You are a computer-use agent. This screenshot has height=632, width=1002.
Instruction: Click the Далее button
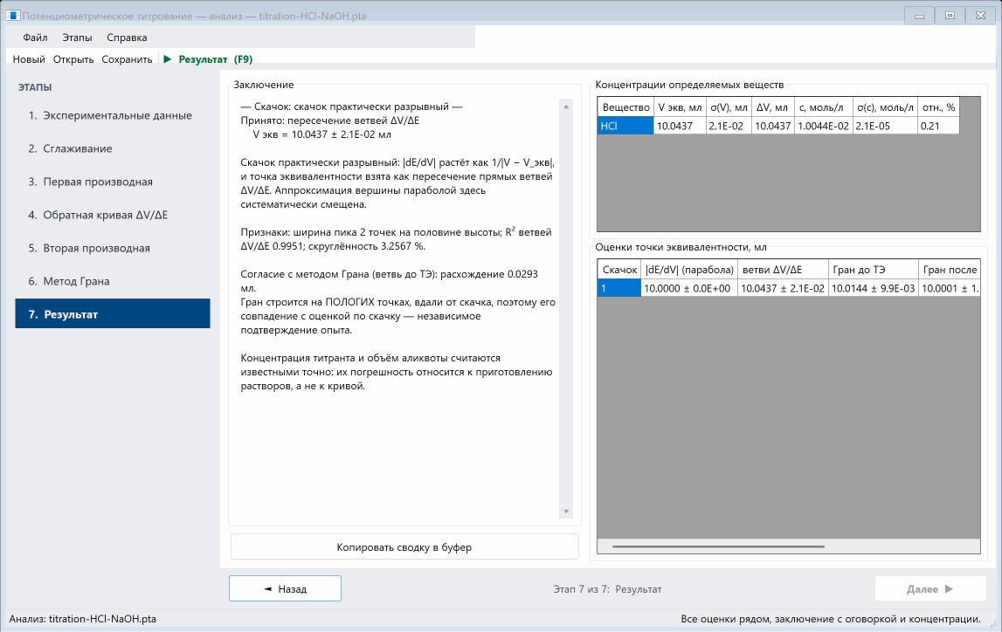pos(930,588)
